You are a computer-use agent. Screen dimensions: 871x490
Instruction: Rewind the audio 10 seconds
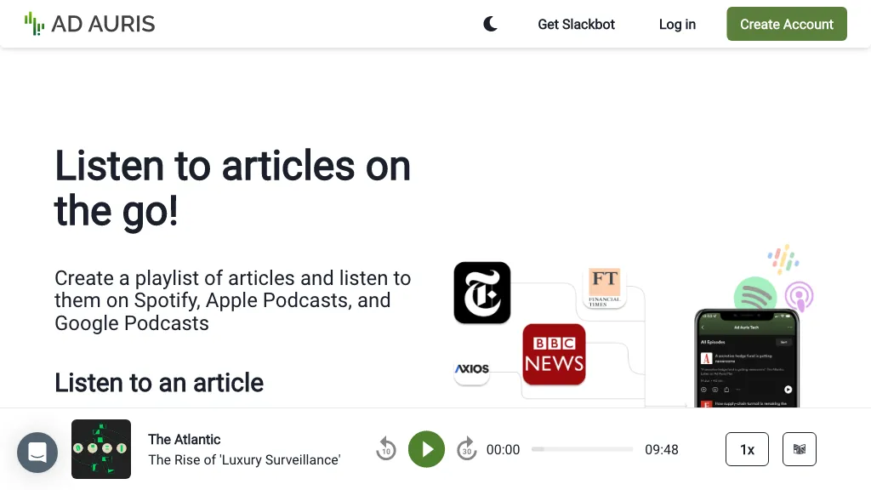coord(386,449)
